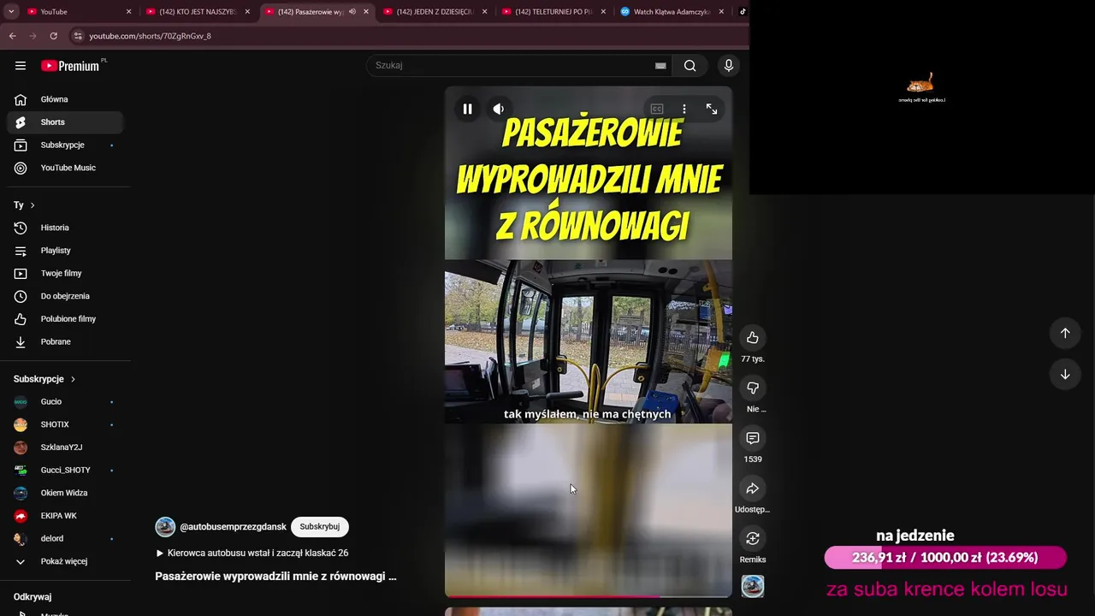Screen dimensions: 1095x616
Task: Open Do obejrzenia watch later
Action: (65, 296)
